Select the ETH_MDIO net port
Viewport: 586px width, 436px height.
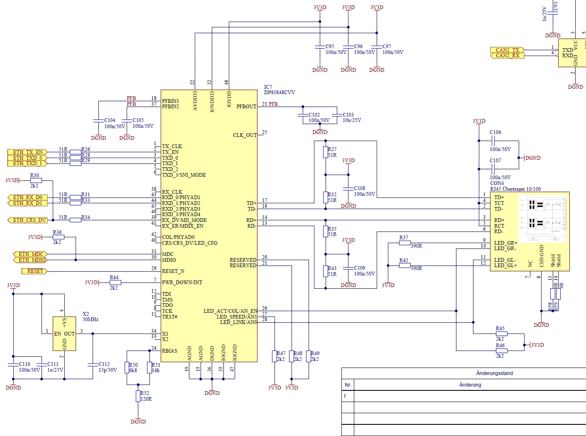coord(31,260)
